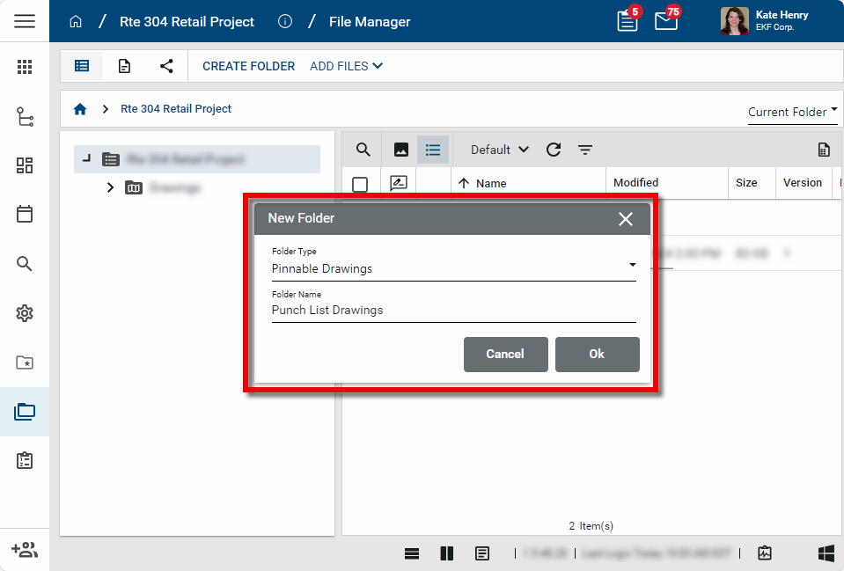
Task: Click the mail icon with 75 badge
Action: pos(666,21)
